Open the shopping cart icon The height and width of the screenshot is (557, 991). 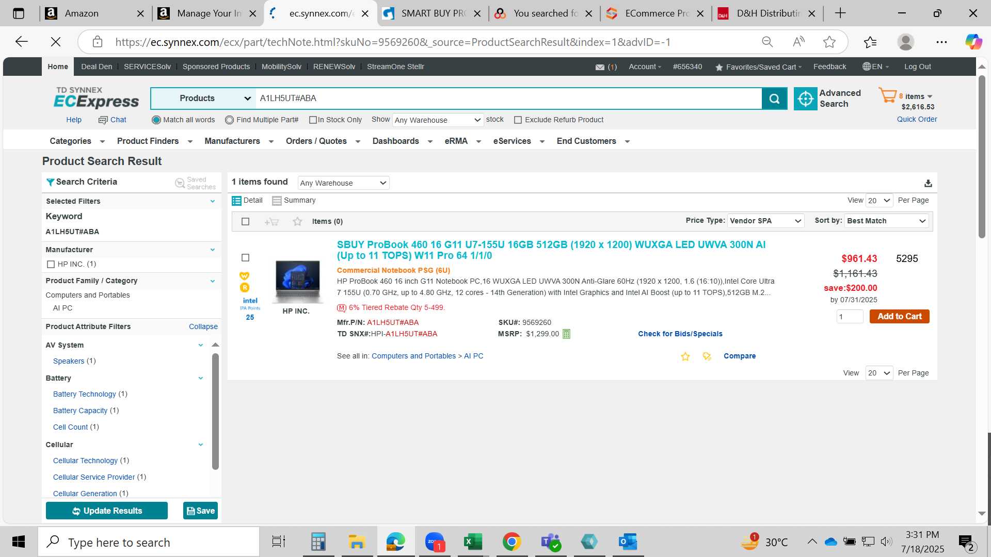click(887, 95)
